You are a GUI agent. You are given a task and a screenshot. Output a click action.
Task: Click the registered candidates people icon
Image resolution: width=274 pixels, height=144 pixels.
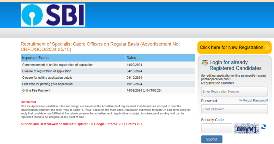[205, 63]
